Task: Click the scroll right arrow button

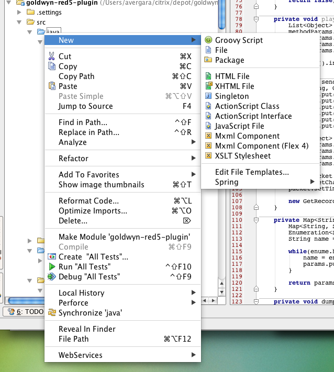Action: click(x=213, y=301)
